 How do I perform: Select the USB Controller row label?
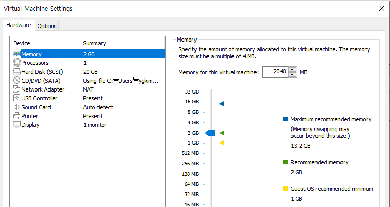pos(39,98)
